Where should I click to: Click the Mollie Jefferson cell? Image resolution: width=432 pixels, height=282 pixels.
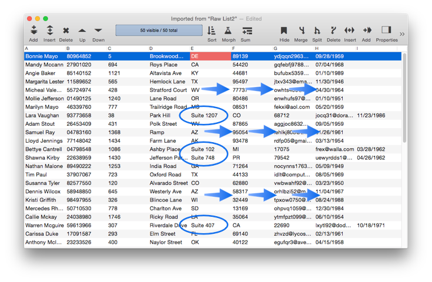click(x=45, y=99)
